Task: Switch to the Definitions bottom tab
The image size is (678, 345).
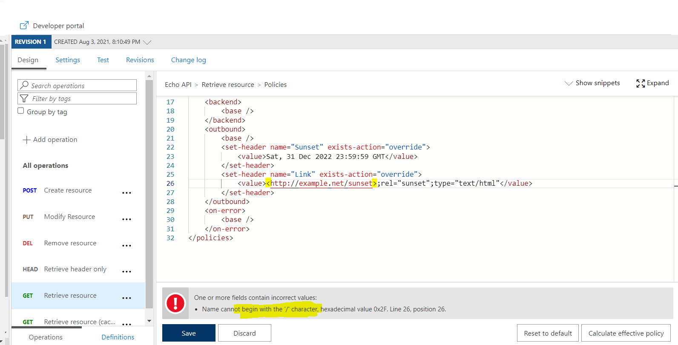Action: (x=118, y=337)
